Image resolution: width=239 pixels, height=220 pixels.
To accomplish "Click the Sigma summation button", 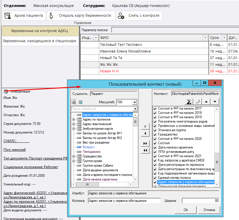I will 189,102.
